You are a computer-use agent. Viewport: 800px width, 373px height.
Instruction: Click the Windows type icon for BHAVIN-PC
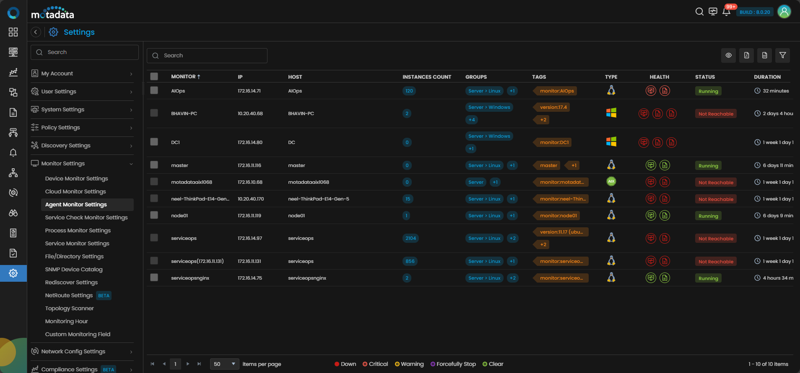point(611,113)
